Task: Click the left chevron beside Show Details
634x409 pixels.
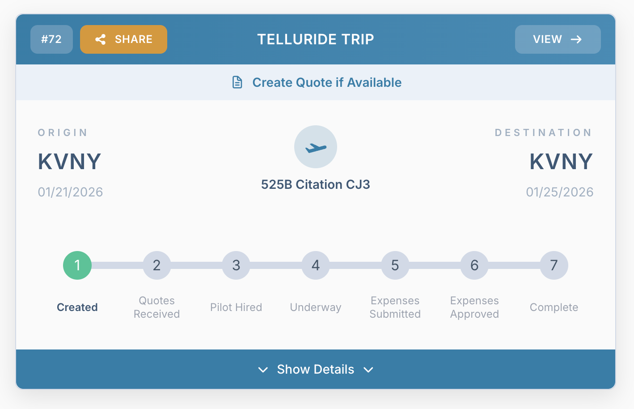Action: [263, 370]
